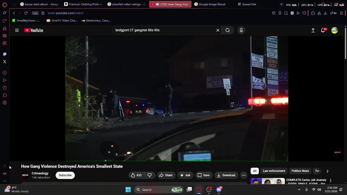Open more actions three-dot menu
The height and width of the screenshot is (195, 347).
pyautogui.click(x=244, y=175)
